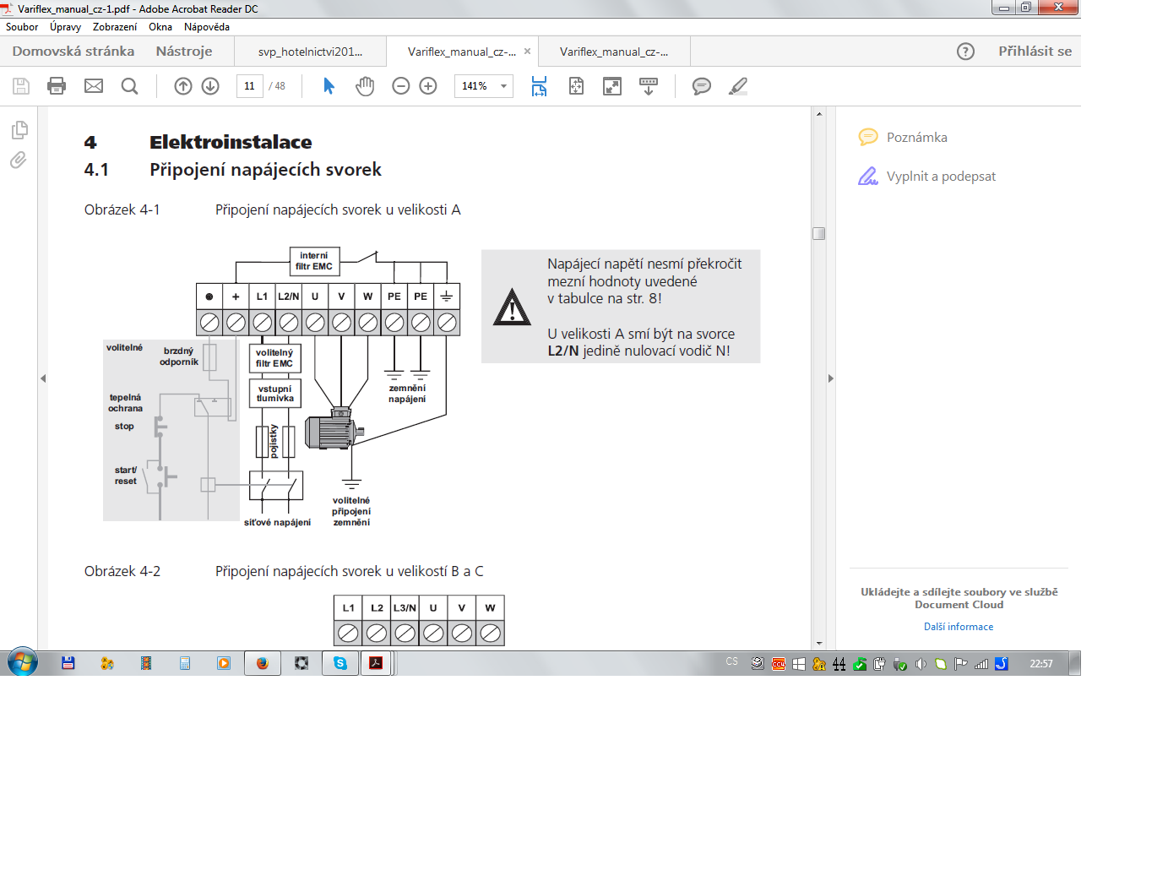This screenshot has width=1168, height=876.
Task: Open the Find text magnifier tool
Action: (129, 86)
